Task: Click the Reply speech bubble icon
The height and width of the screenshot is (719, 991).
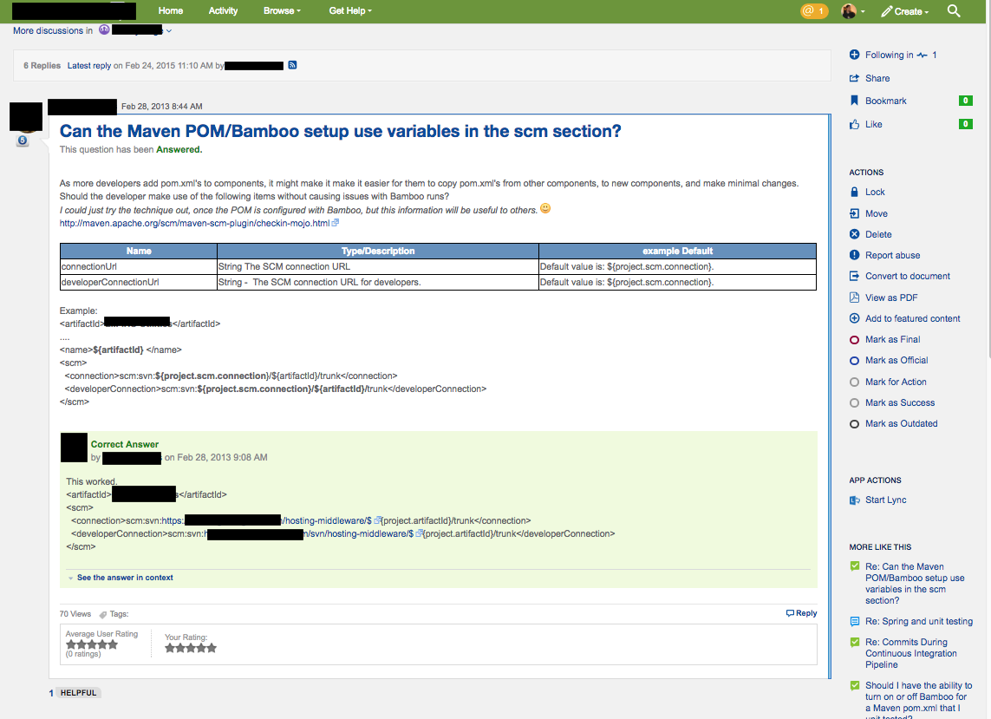Action: tap(790, 613)
